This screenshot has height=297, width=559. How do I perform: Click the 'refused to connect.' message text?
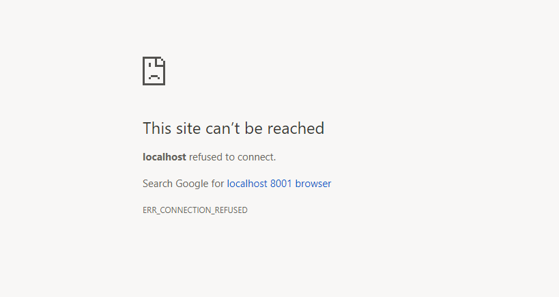(x=233, y=157)
